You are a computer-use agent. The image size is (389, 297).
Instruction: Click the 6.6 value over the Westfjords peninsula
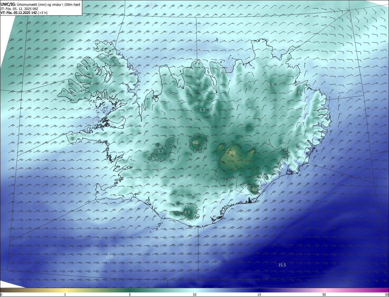pyautogui.click(x=92, y=75)
